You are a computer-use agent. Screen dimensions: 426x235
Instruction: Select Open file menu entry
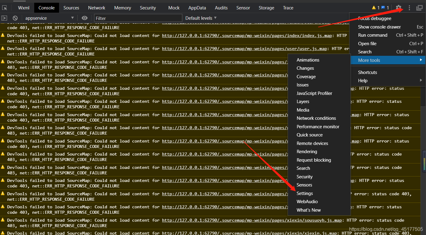(x=388, y=44)
